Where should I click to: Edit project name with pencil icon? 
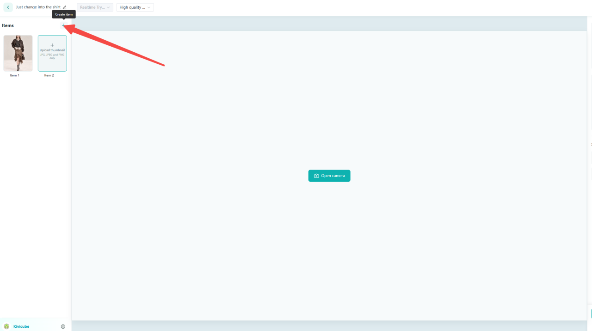pyautogui.click(x=65, y=7)
